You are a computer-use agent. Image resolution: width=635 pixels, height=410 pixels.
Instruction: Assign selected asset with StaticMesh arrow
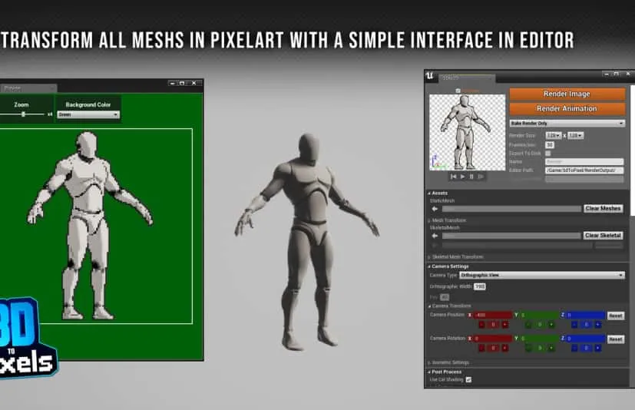[x=435, y=209]
